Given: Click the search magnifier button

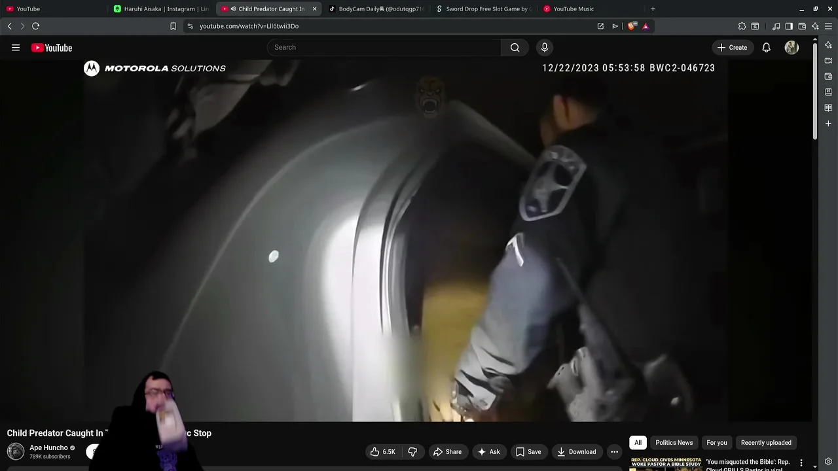Looking at the screenshot, I should point(515,47).
